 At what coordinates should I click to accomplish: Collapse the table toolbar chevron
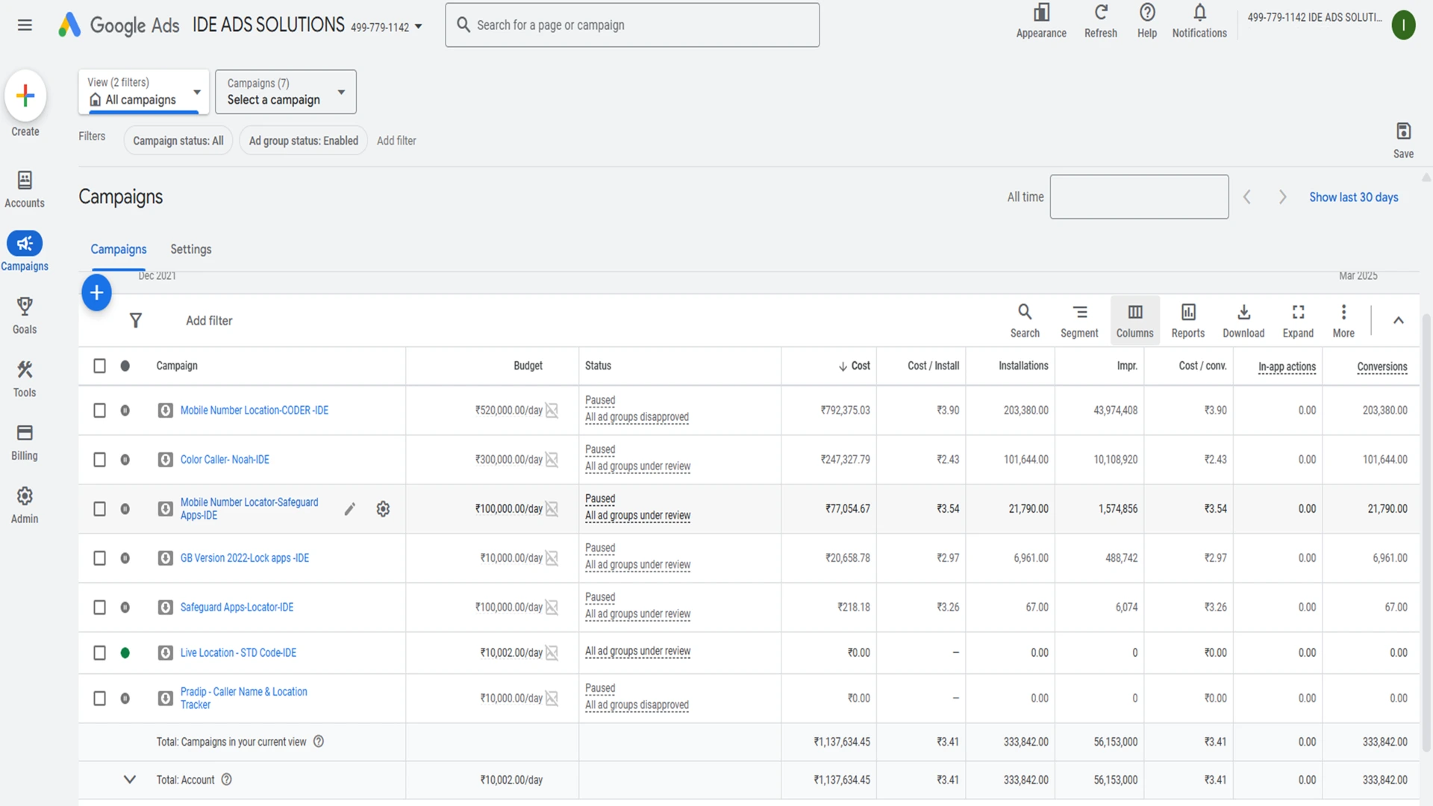pyautogui.click(x=1399, y=320)
